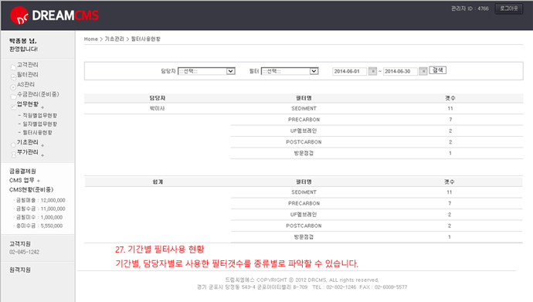
Task: Click 관리자 ID : 4766 text
Action: (x=470, y=8)
